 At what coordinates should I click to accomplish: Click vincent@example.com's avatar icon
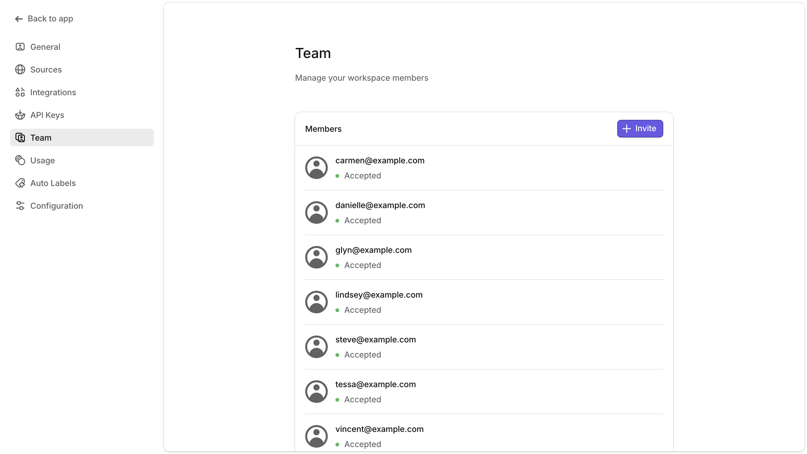[316, 436]
